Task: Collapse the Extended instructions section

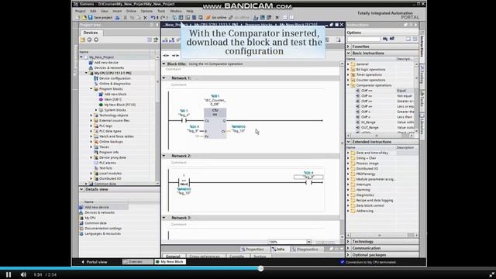Action: [349, 142]
